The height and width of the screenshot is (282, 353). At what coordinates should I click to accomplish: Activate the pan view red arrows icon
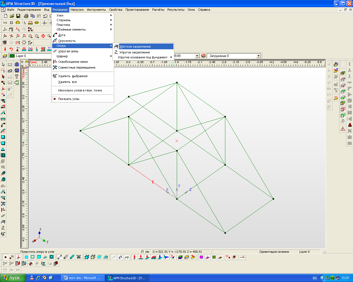tap(43, 36)
